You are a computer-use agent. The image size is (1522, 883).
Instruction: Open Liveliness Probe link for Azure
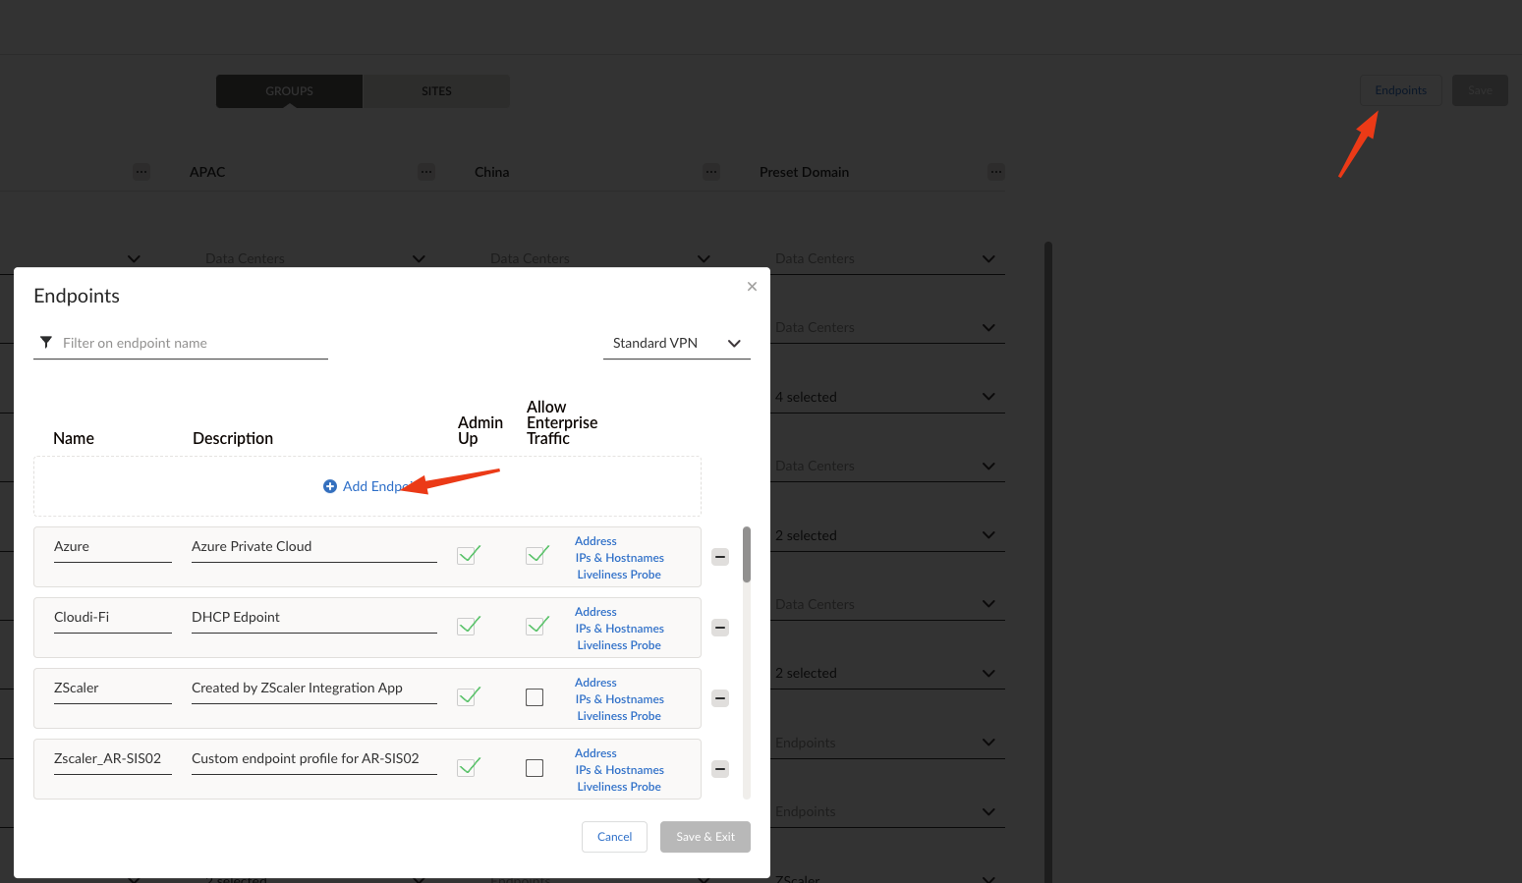(619, 575)
